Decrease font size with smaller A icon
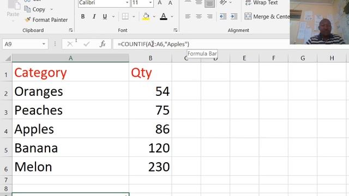The width and height of the screenshot is (349, 196). click(170, 3)
